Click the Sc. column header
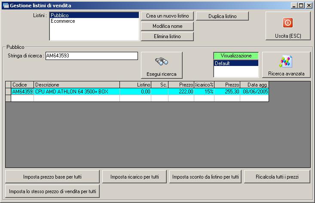315x203 pixels. point(160,85)
